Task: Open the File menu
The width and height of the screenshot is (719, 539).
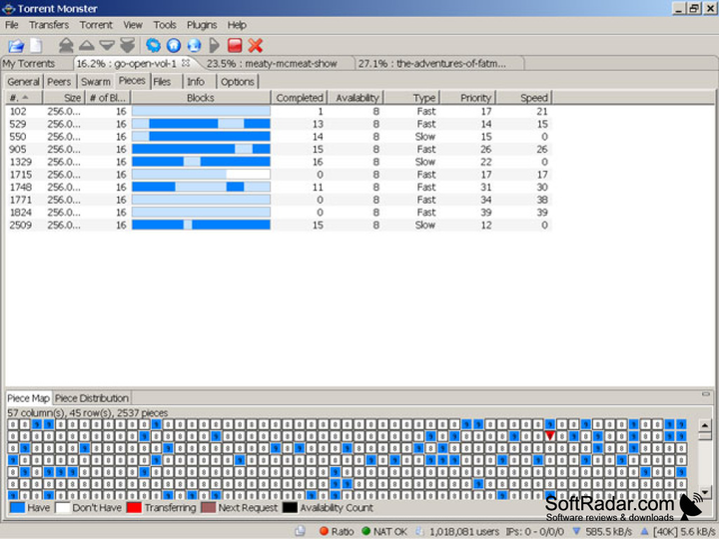Action: (12, 25)
